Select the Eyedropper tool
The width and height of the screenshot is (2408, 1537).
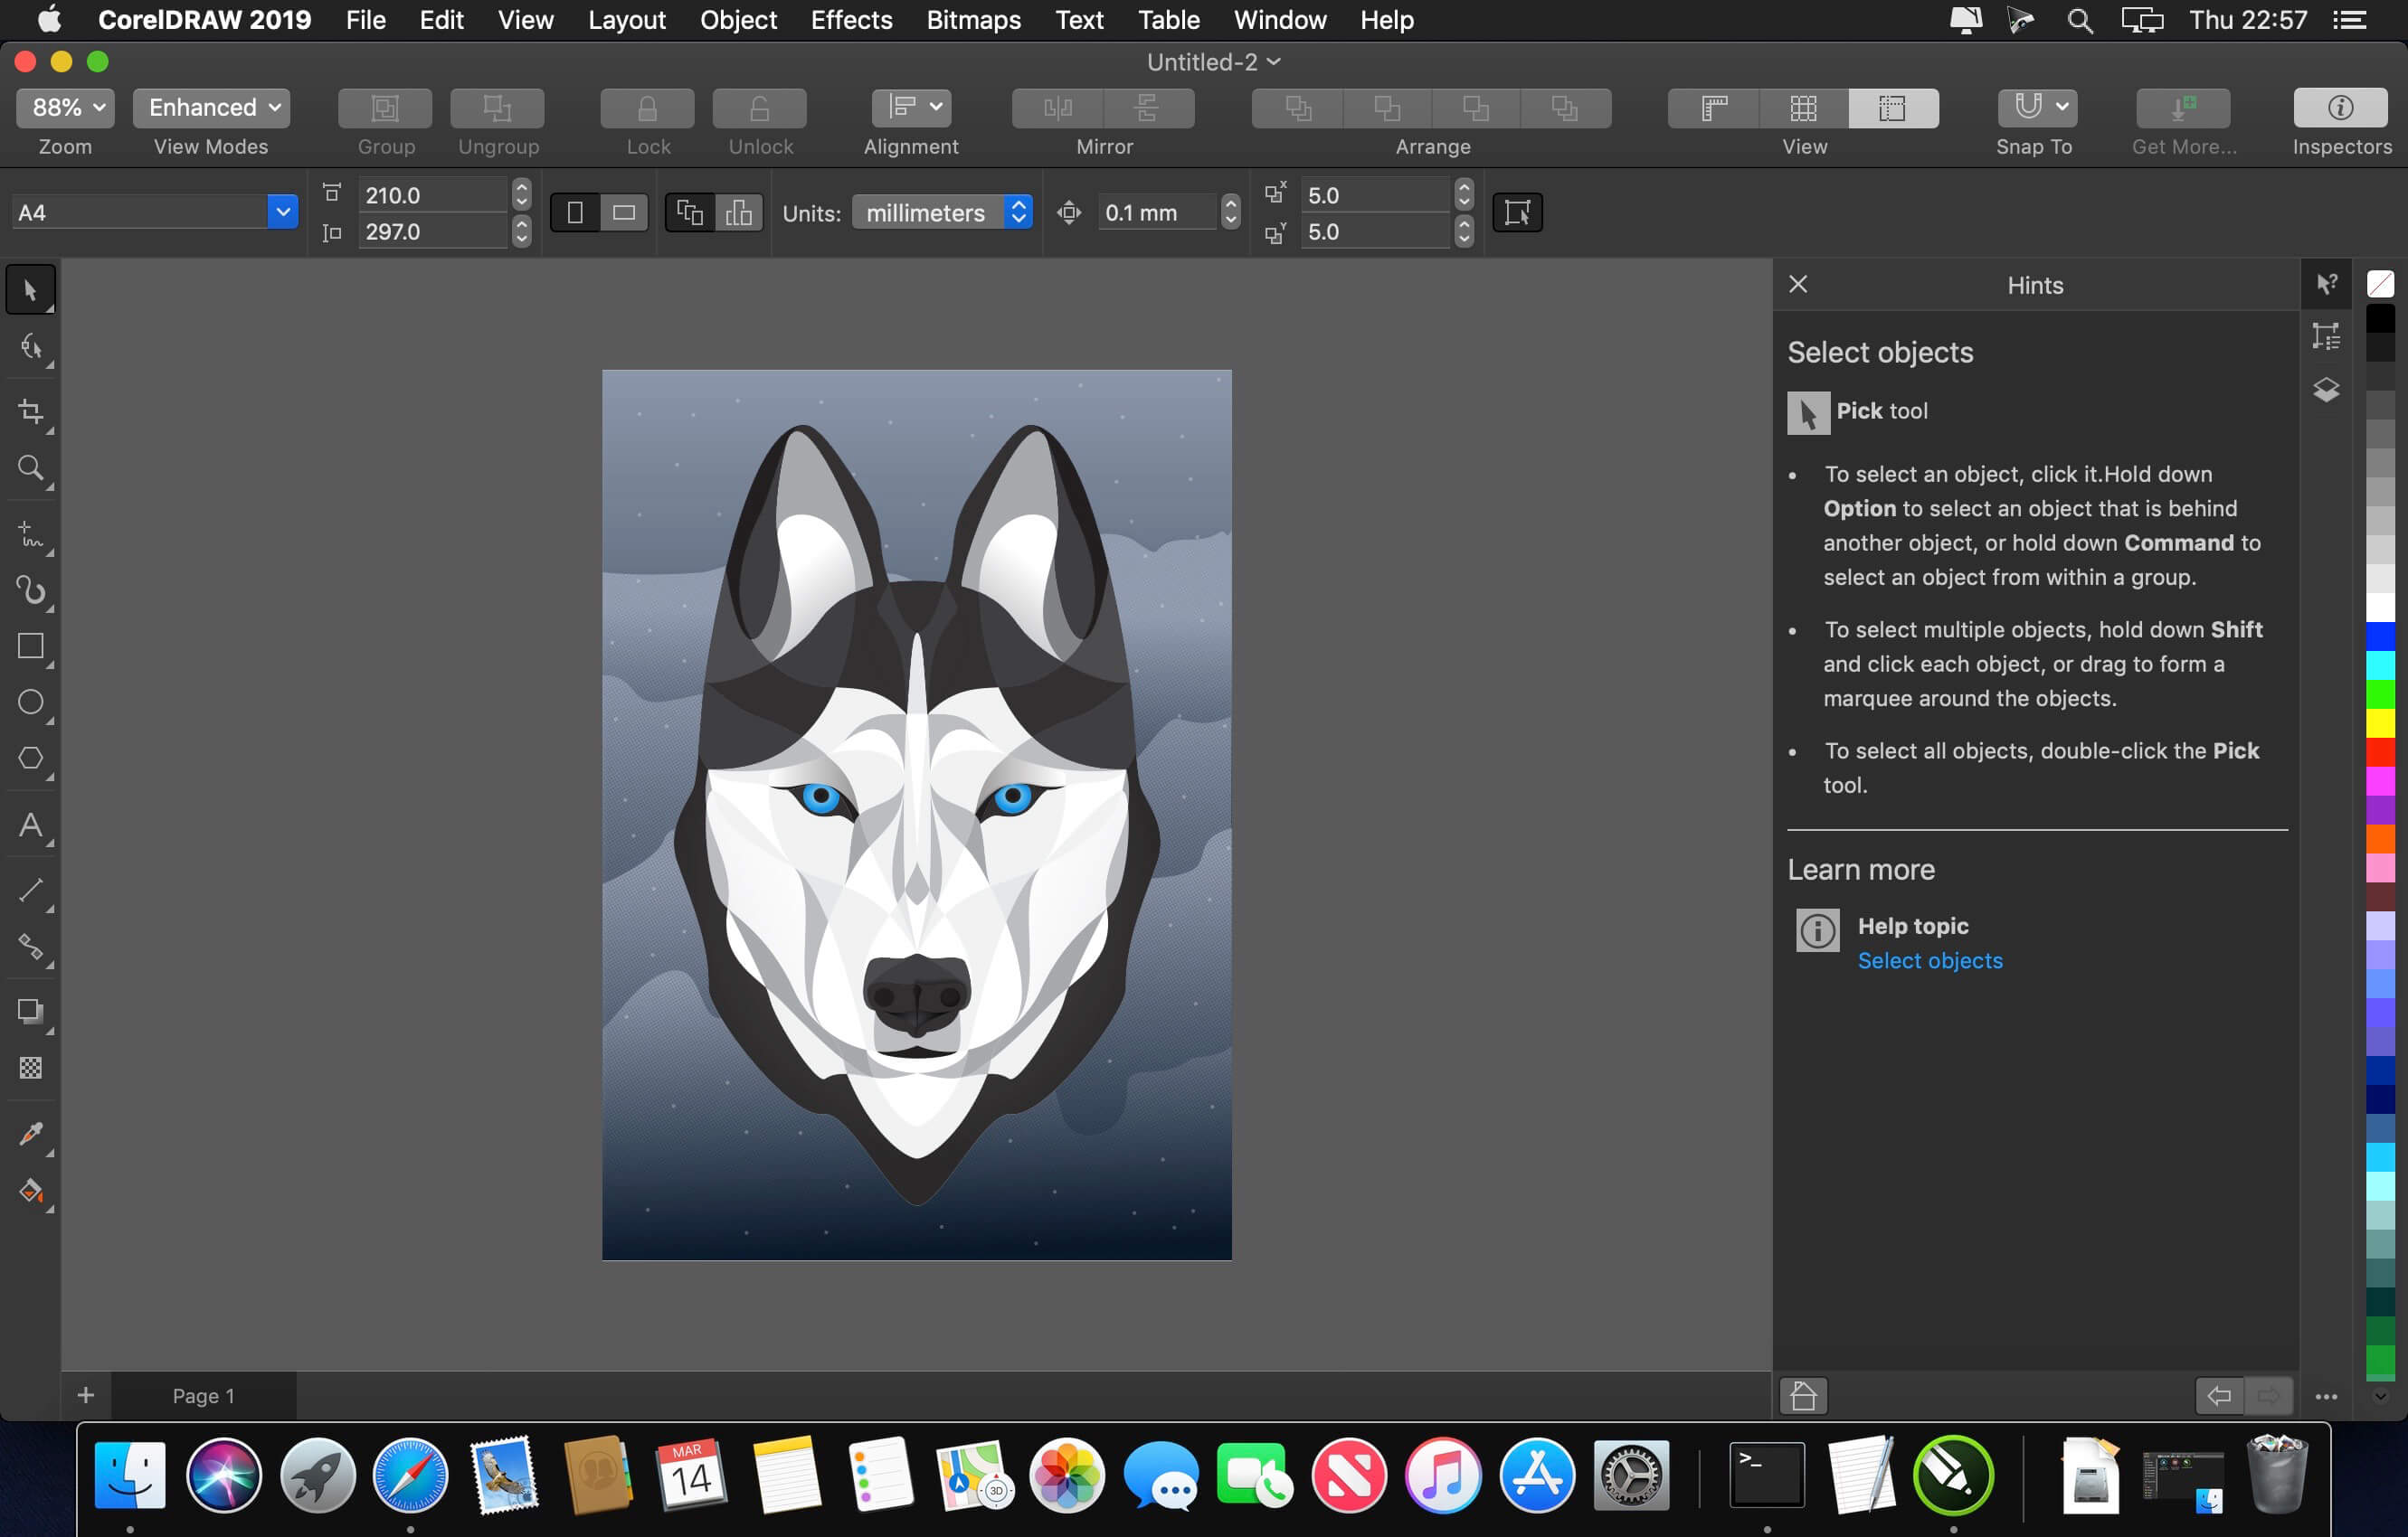tap(30, 1133)
